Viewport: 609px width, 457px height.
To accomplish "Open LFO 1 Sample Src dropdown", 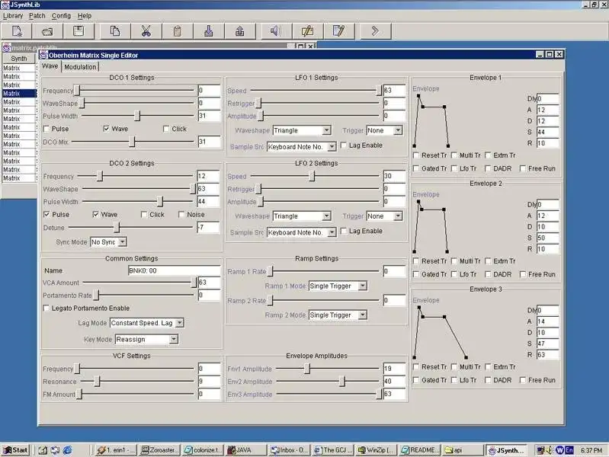I will pyautogui.click(x=301, y=147).
